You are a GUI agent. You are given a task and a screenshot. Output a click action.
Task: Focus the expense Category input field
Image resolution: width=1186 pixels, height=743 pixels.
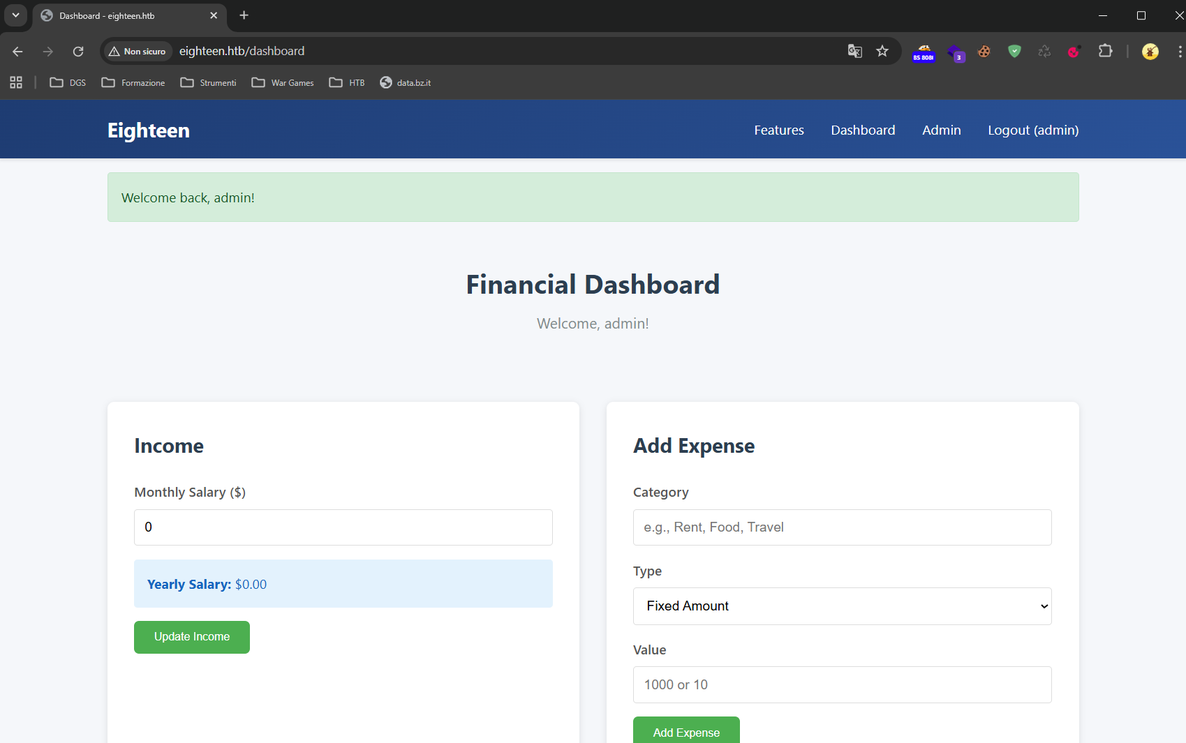(x=843, y=527)
